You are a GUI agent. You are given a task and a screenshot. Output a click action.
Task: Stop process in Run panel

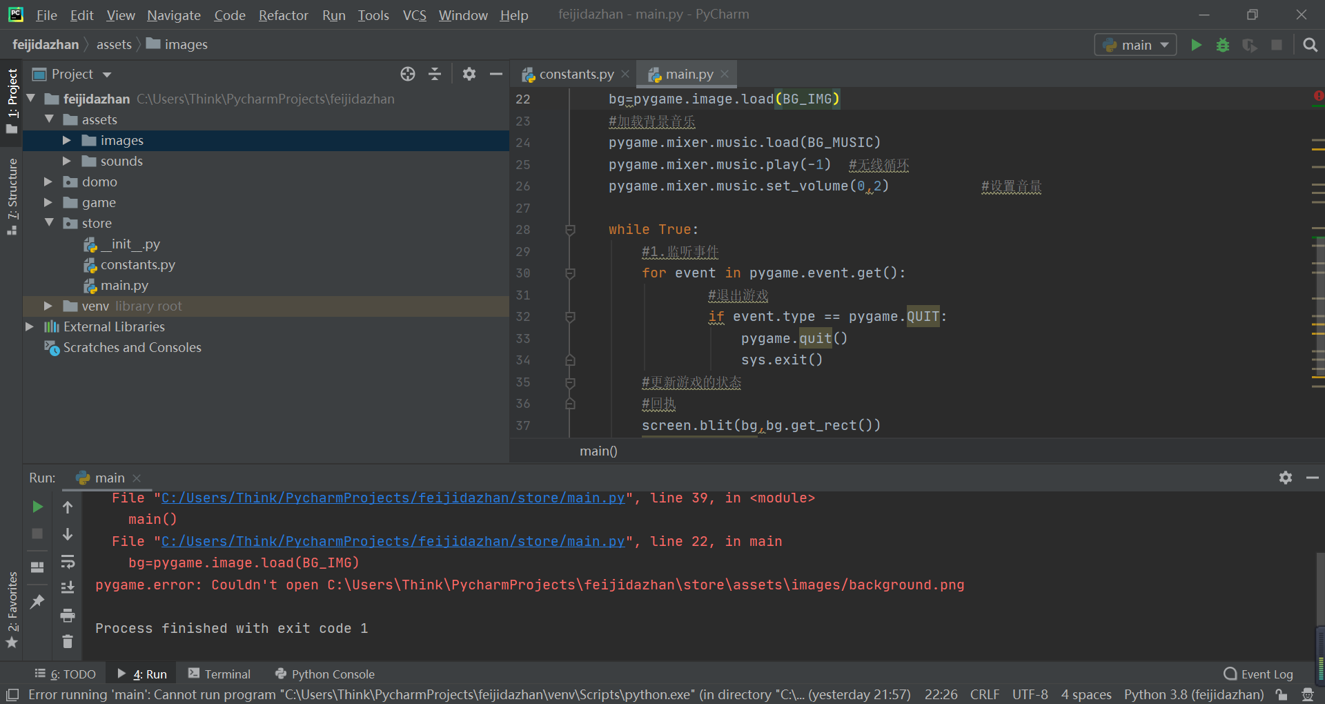point(37,534)
